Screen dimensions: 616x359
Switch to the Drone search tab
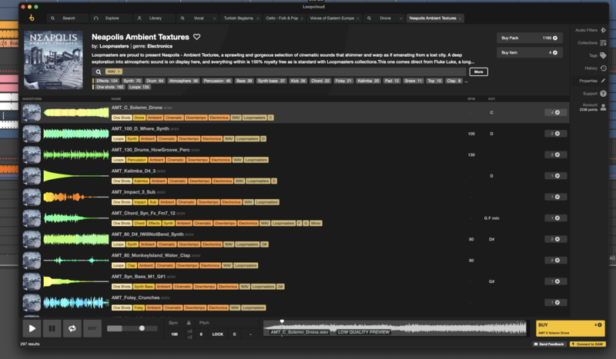[x=382, y=18]
